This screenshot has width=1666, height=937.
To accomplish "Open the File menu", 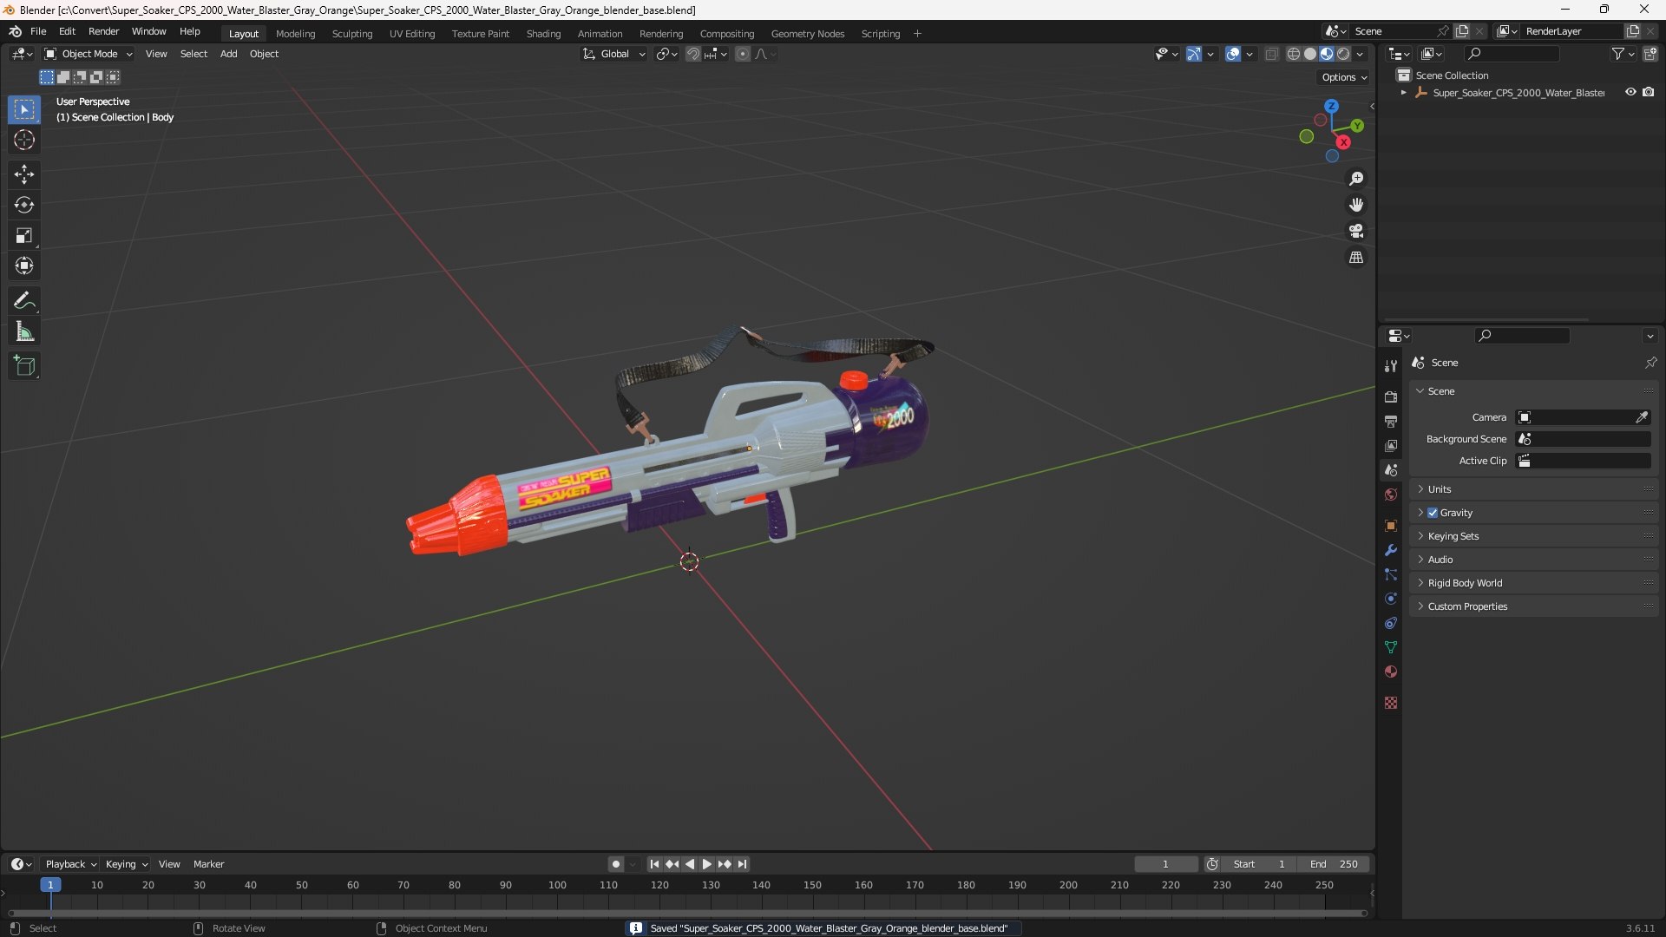I will tap(38, 31).
